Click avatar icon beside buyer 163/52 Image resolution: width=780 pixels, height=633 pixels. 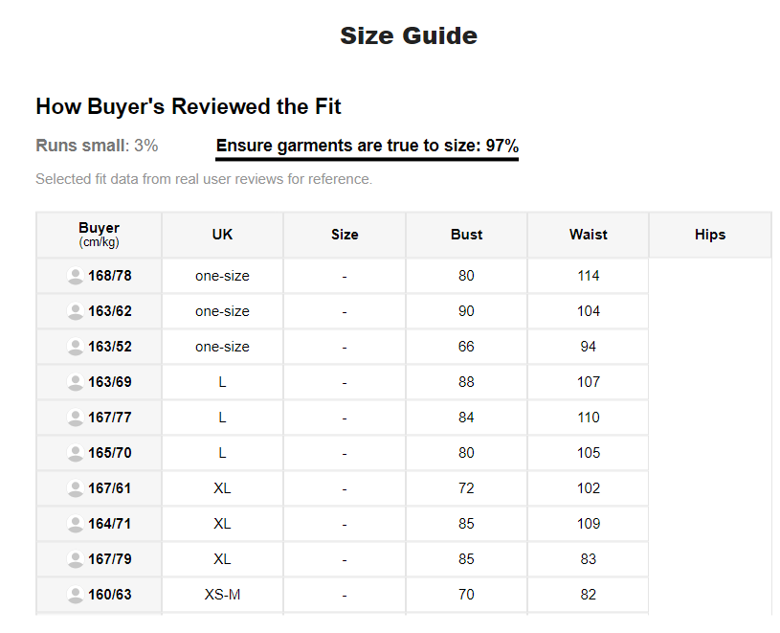point(76,347)
